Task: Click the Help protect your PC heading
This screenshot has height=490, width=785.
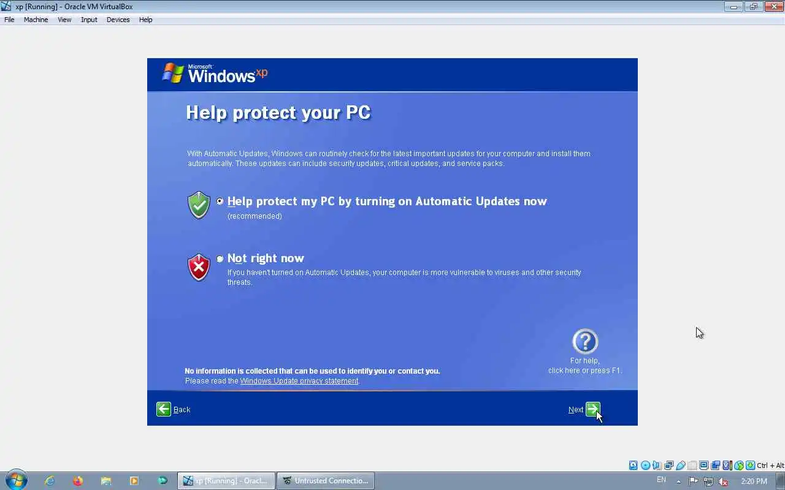Action: click(x=278, y=113)
